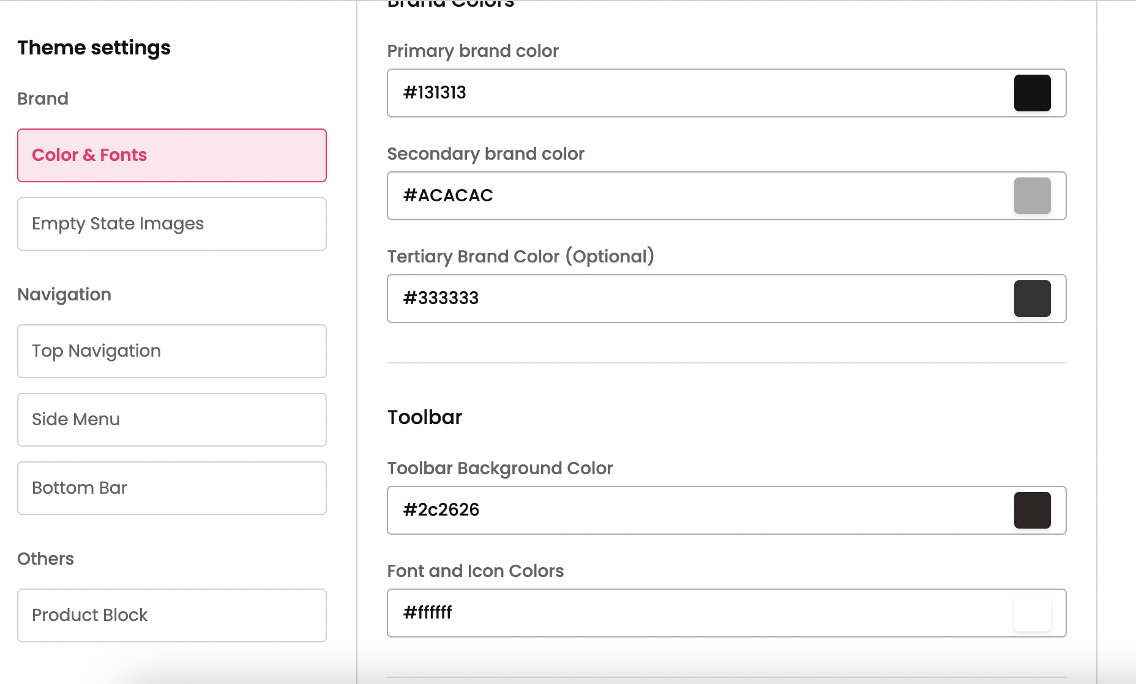This screenshot has height=684, width=1136.
Task: Open Bottom Bar settings
Action: click(x=171, y=488)
